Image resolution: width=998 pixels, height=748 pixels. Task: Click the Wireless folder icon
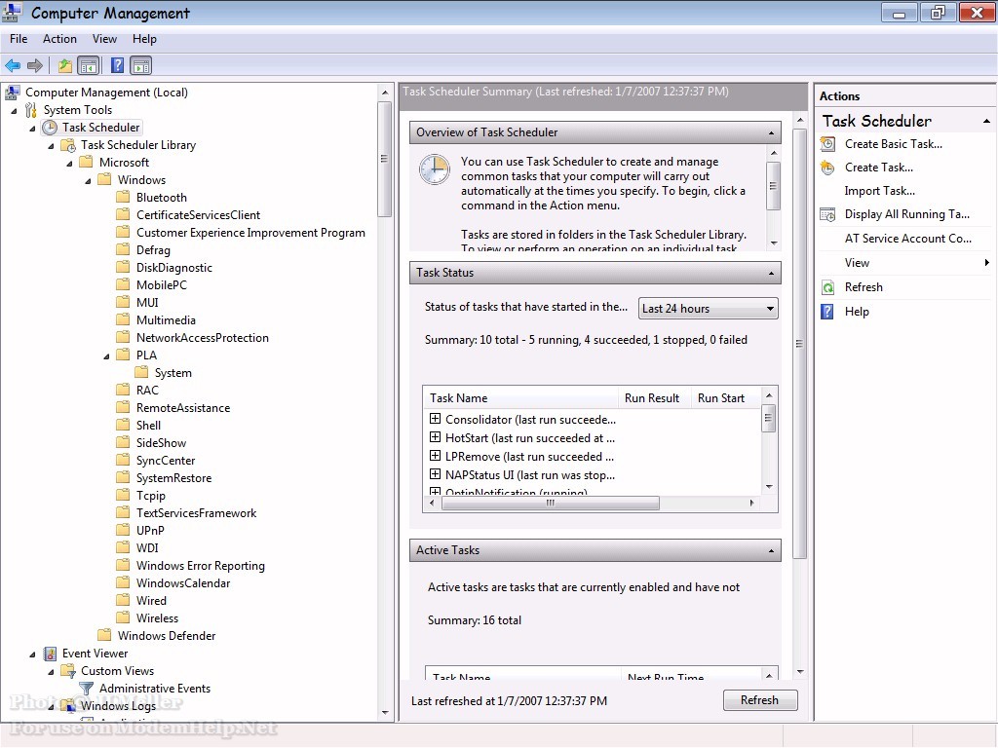coord(124,617)
